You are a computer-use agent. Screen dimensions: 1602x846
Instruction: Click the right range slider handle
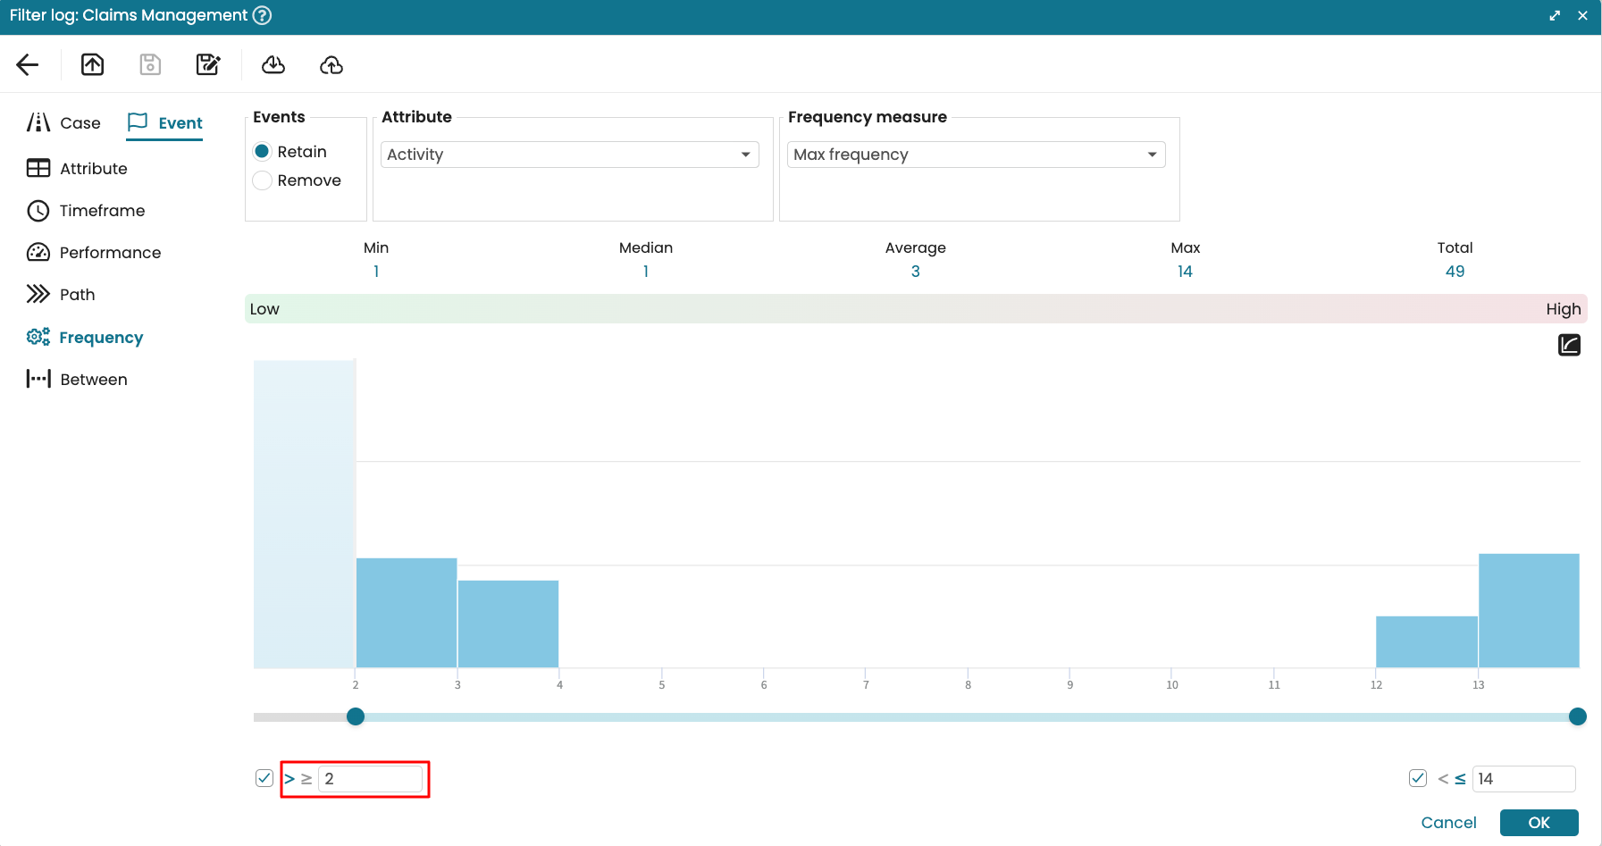tap(1578, 716)
